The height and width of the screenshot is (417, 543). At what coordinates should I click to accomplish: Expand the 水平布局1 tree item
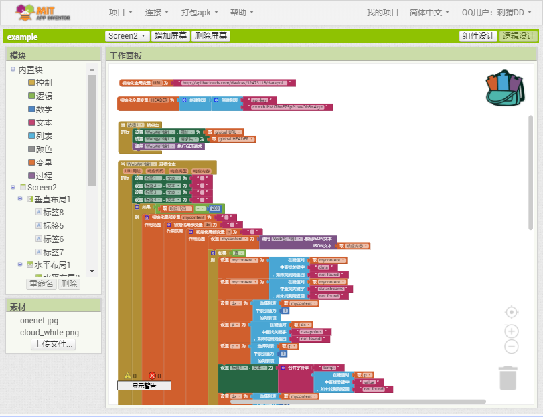click(x=20, y=264)
